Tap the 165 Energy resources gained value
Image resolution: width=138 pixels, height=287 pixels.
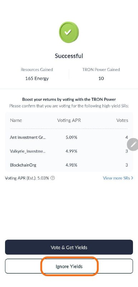click(37, 79)
